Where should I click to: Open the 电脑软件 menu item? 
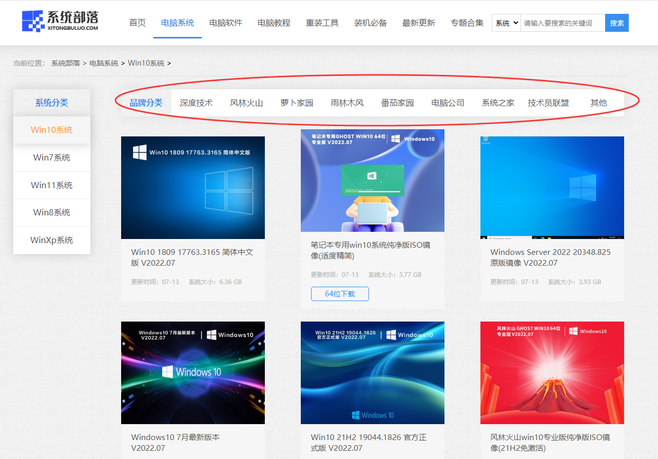click(226, 23)
